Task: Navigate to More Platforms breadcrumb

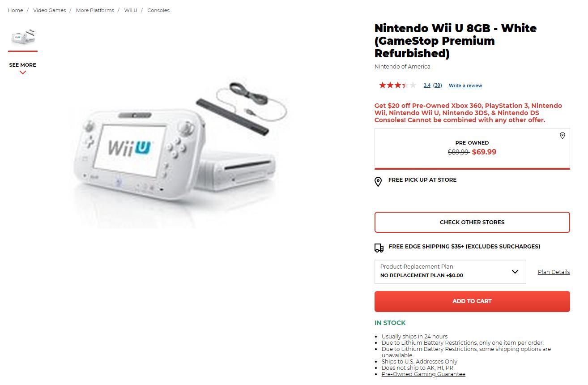Action: [x=95, y=10]
